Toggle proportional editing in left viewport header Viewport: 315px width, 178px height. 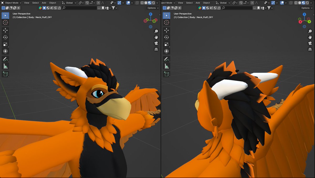point(98,3)
